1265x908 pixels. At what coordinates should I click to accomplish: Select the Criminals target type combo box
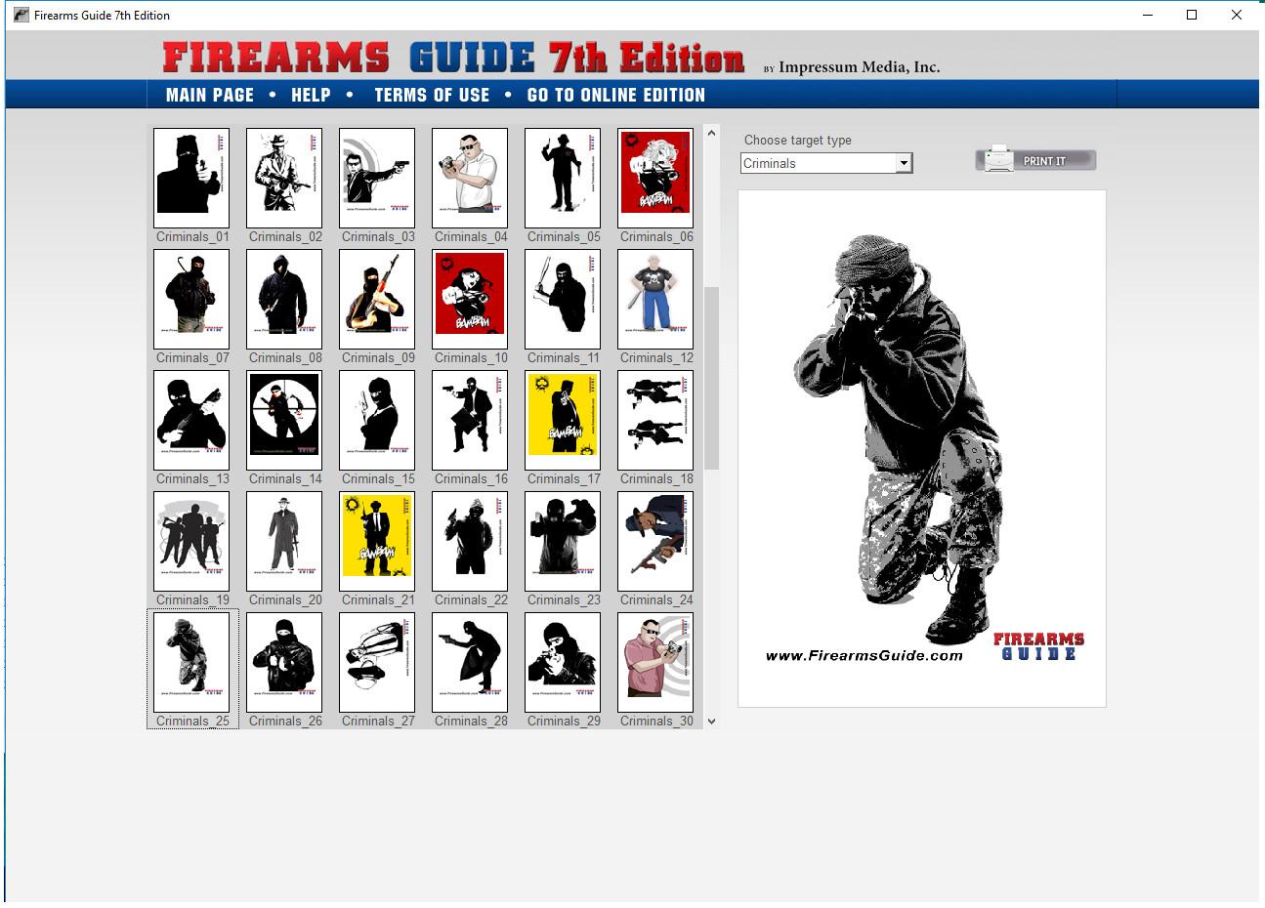coord(818,164)
